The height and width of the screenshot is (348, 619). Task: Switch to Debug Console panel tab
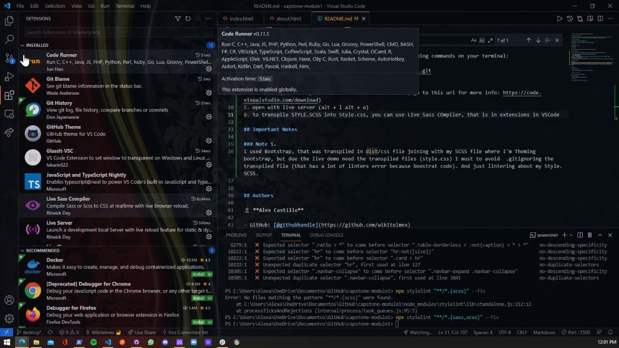(327, 235)
